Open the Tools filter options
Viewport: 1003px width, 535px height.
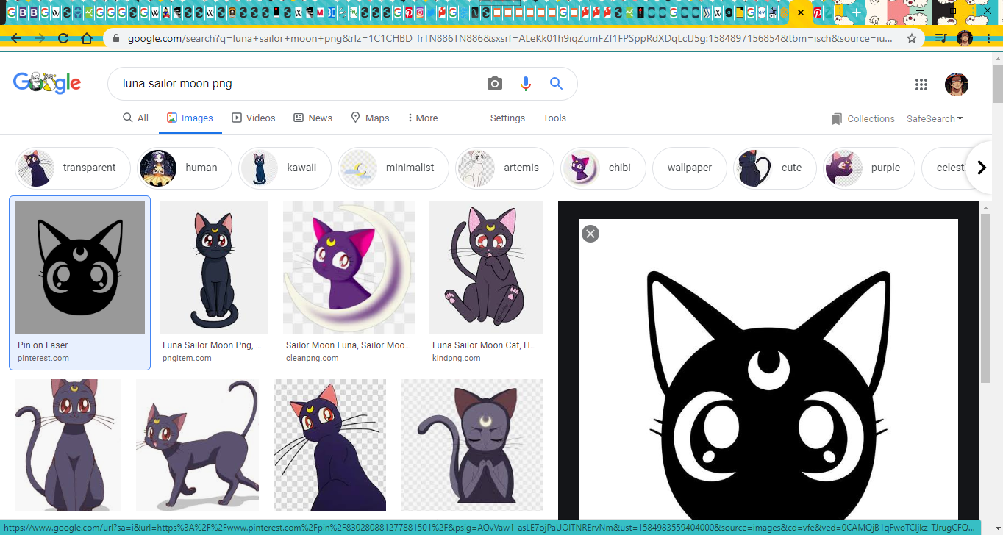(554, 118)
